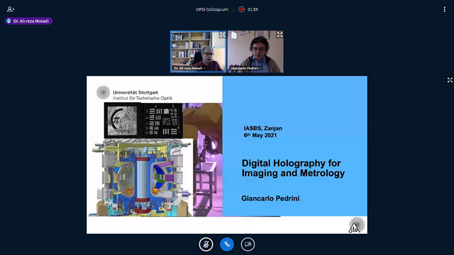The image size is (454, 255).
Task: Click the Universität Stuttgart logo on slide
Action: [x=103, y=93]
